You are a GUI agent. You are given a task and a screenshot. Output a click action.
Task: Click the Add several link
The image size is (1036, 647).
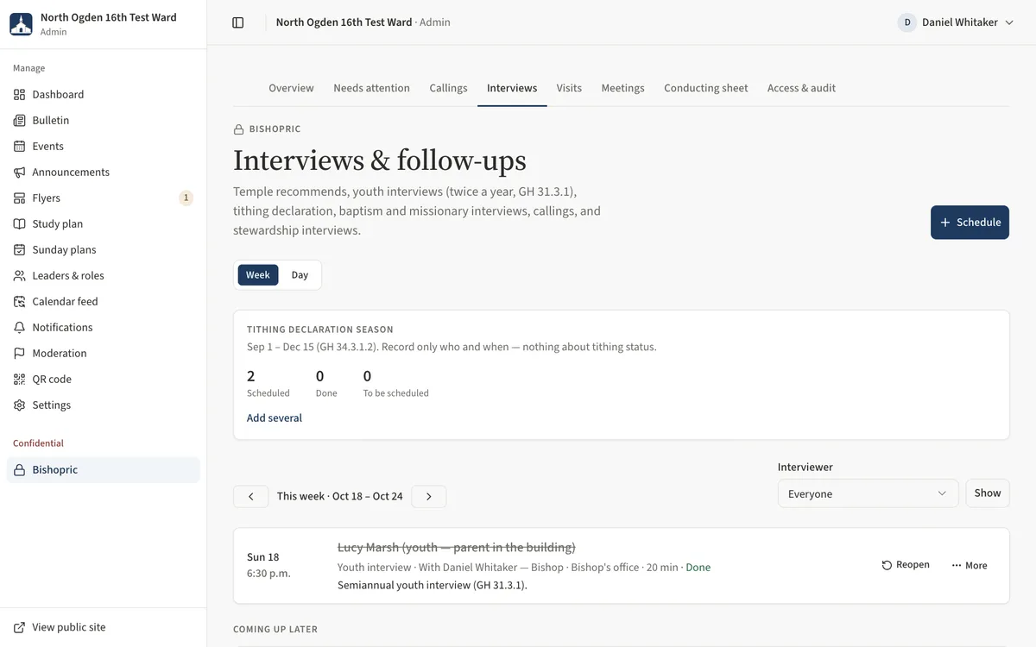(275, 418)
